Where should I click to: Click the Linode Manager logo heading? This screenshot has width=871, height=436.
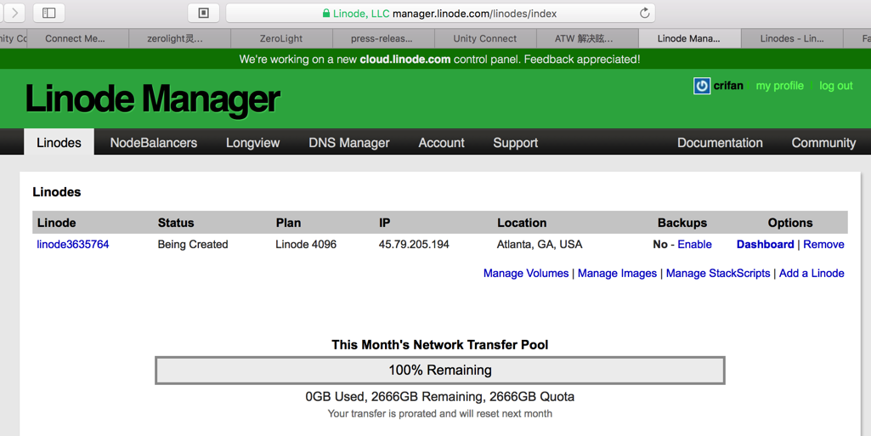pos(152,99)
